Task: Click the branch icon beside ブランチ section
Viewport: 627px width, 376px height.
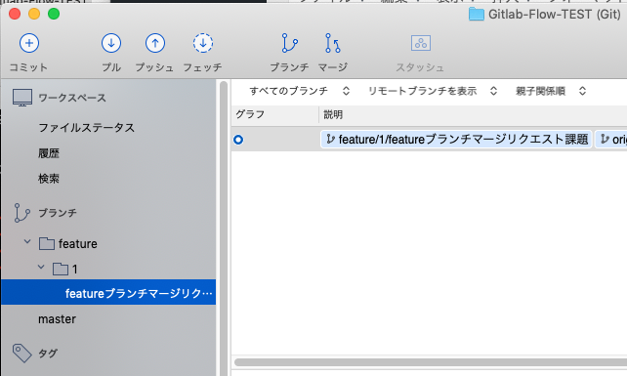Action: [22, 213]
